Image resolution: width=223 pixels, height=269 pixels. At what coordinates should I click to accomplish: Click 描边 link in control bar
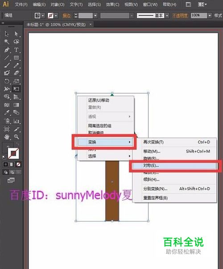click(x=66, y=16)
